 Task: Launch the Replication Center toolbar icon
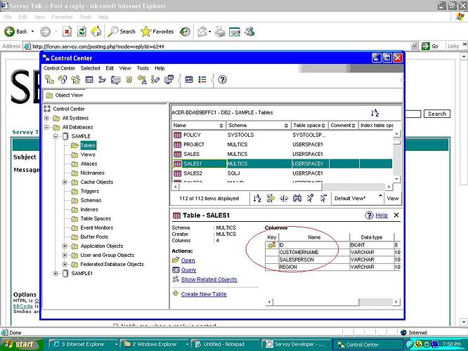click(x=63, y=79)
